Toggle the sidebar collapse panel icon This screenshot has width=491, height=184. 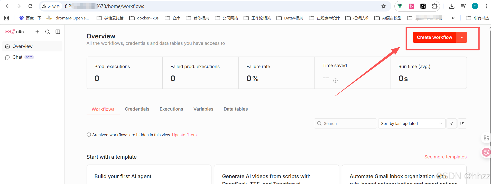(x=58, y=32)
